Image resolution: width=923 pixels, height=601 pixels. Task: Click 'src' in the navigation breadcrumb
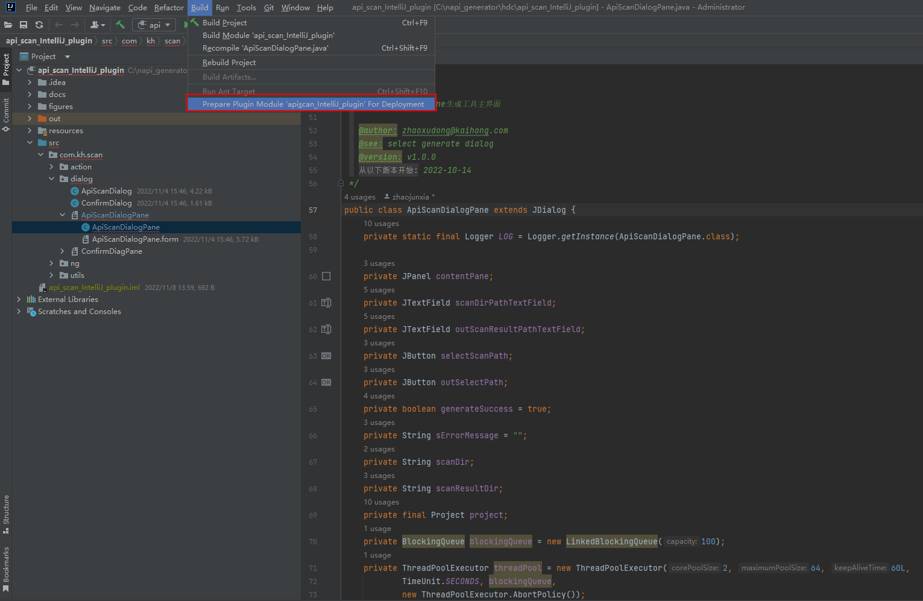pos(107,41)
